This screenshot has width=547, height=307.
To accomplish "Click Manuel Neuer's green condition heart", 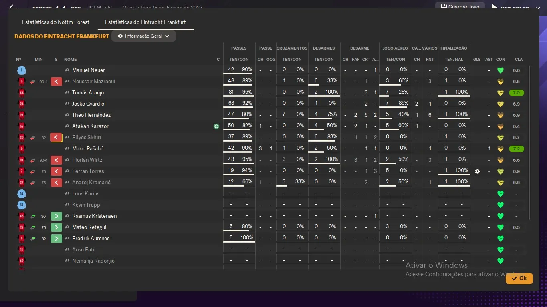I will point(500,70).
